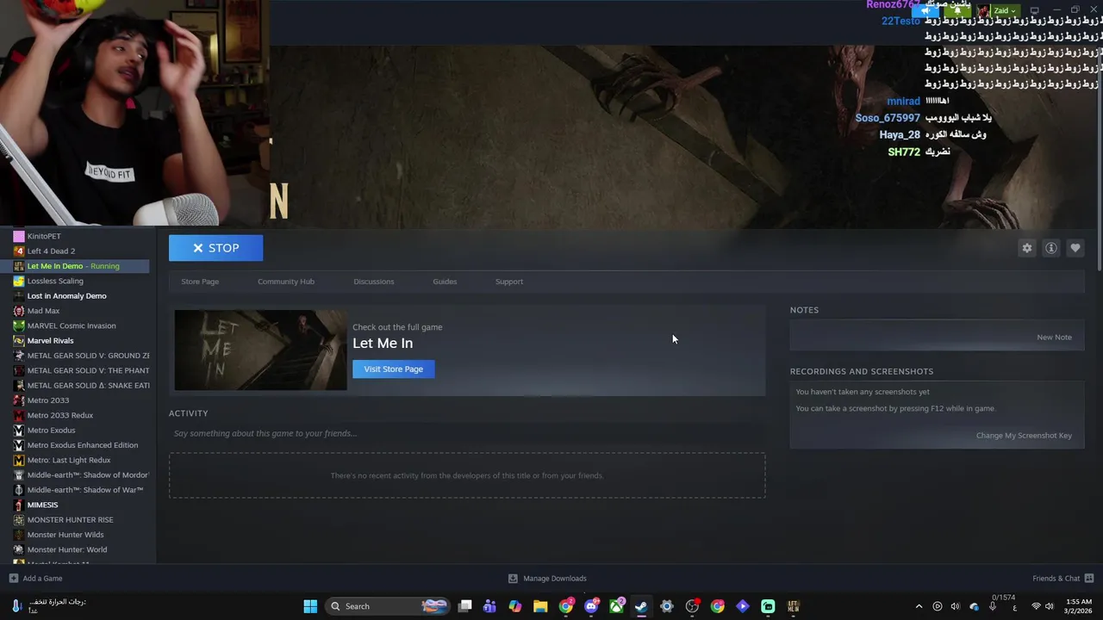Image resolution: width=1103 pixels, height=620 pixels.
Task: Click the ACTIVITY section heading
Action: tap(188, 413)
